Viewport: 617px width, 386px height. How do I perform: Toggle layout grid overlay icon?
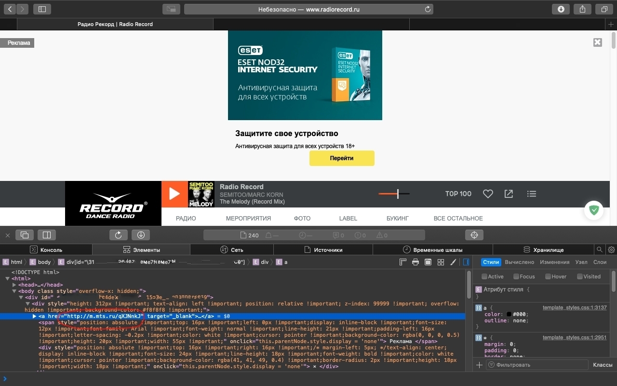[441, 262]
